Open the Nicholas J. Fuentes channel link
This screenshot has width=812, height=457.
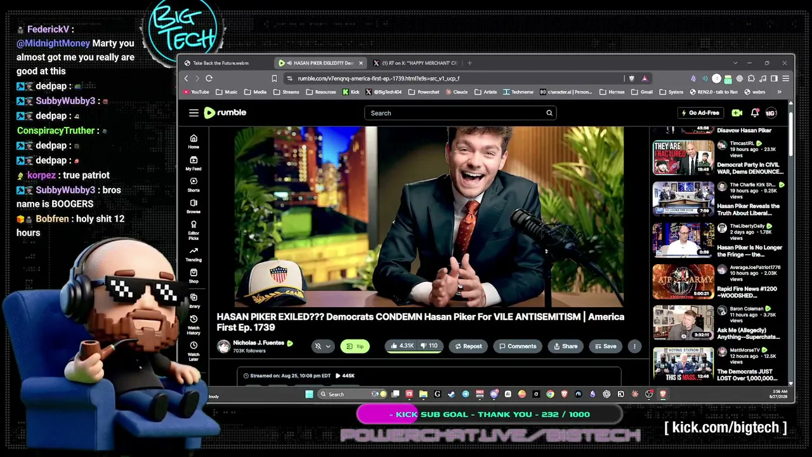click(x=258, y=343)
